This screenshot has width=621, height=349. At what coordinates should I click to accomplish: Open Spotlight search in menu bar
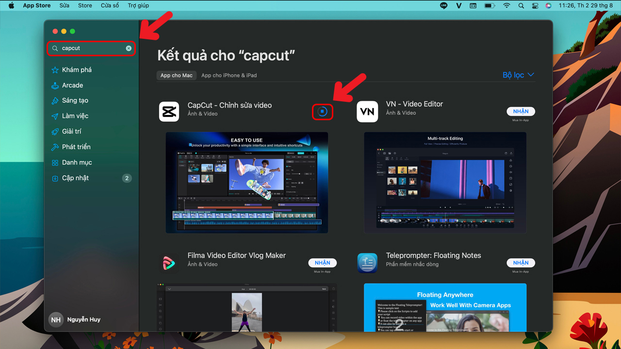[521, 5]
